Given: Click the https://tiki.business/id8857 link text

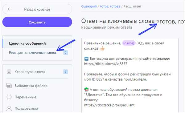Looking at the screenshot, I should [105, 64].
